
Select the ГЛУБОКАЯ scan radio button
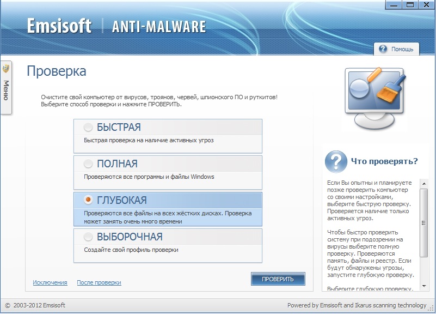pos(88,200)
